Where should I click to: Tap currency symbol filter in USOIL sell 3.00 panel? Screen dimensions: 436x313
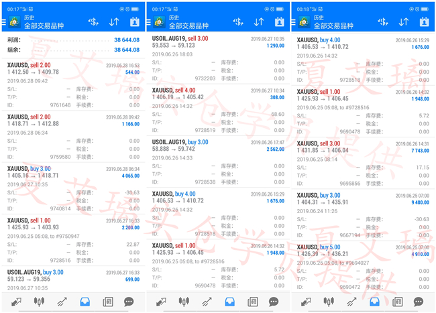click(x=238, y=22)
